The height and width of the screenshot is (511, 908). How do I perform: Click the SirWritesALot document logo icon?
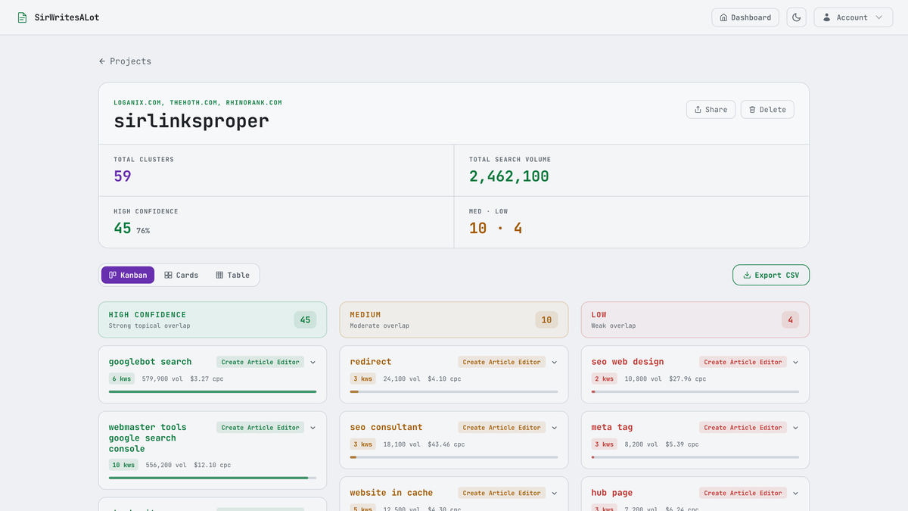point(22,17)
